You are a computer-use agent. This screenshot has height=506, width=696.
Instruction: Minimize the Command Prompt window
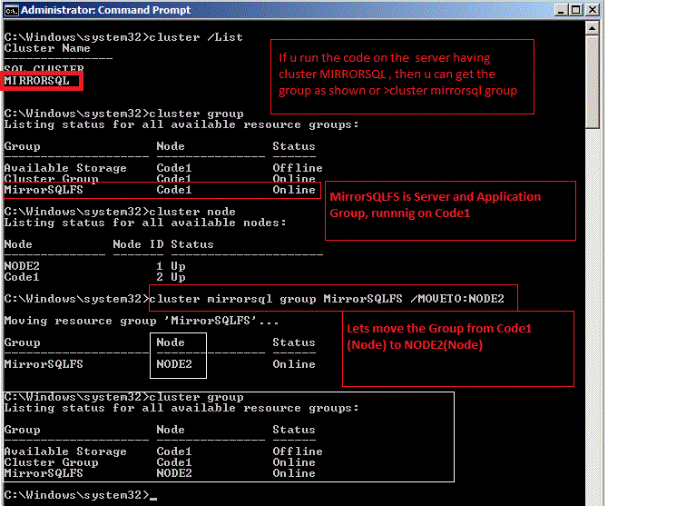coord(553,11)
